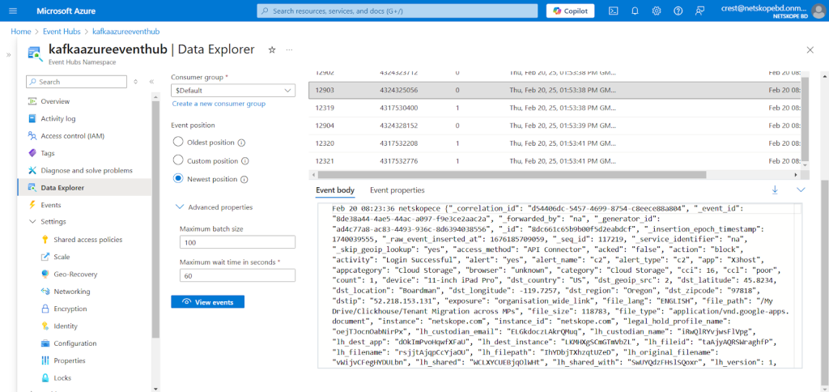The image size is (829, 392).
Task: Focus the resource menu Search field
Action: pos(76,82)
